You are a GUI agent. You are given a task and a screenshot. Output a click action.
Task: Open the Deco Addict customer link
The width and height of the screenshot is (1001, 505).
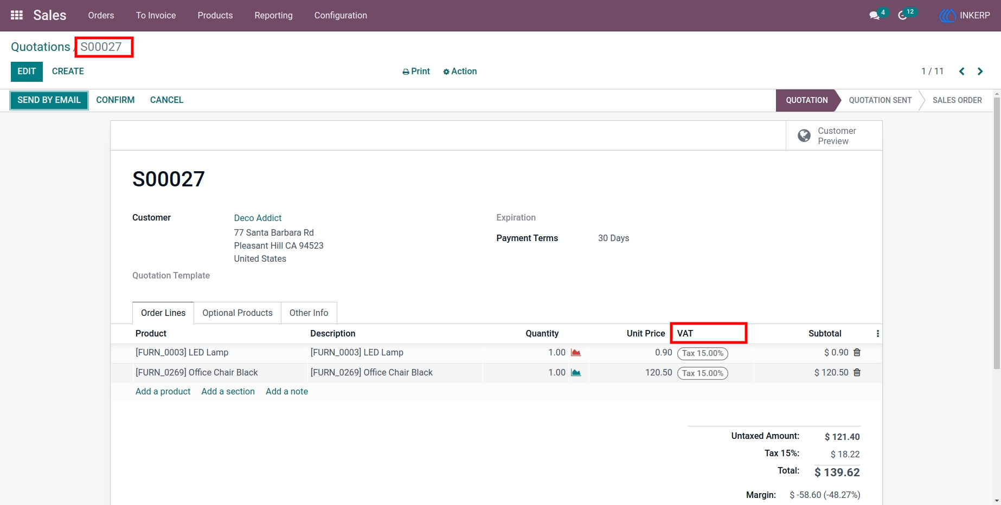tap(258, 218)
